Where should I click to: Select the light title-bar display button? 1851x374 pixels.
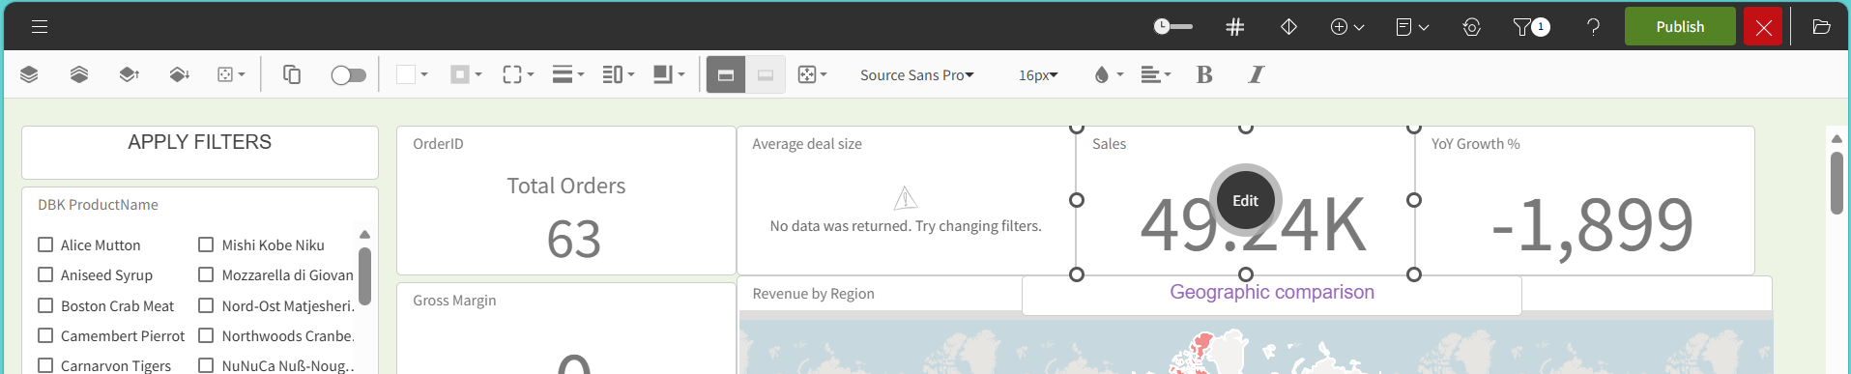click(766, 74)
